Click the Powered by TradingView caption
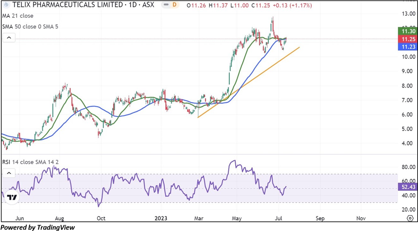The width and height of the screenshot is (418, 231). (38, 228)
